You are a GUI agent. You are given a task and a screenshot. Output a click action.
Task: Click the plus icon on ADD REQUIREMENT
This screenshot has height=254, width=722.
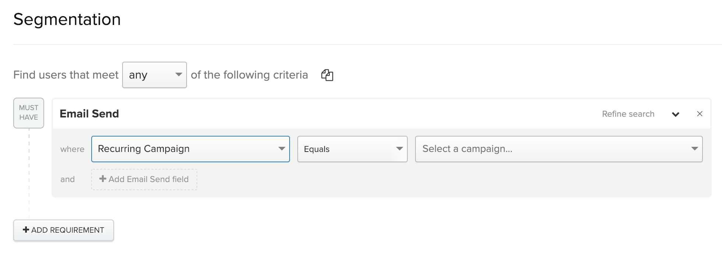pyautogui.click(x=26, y=230)
